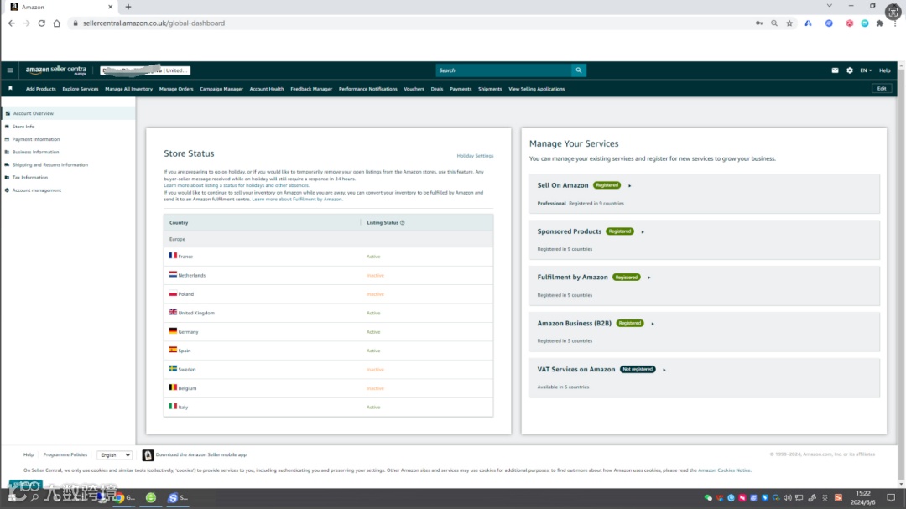Select Shipping and Returns Information in sidebar
Viewport: 906px width, 509px height.
click(50, 164)
